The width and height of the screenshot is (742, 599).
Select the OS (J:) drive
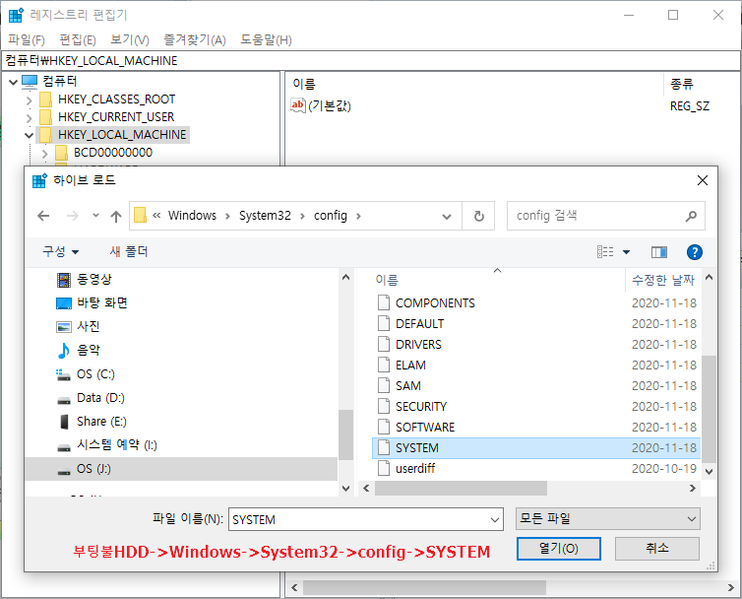click(181, 469)
